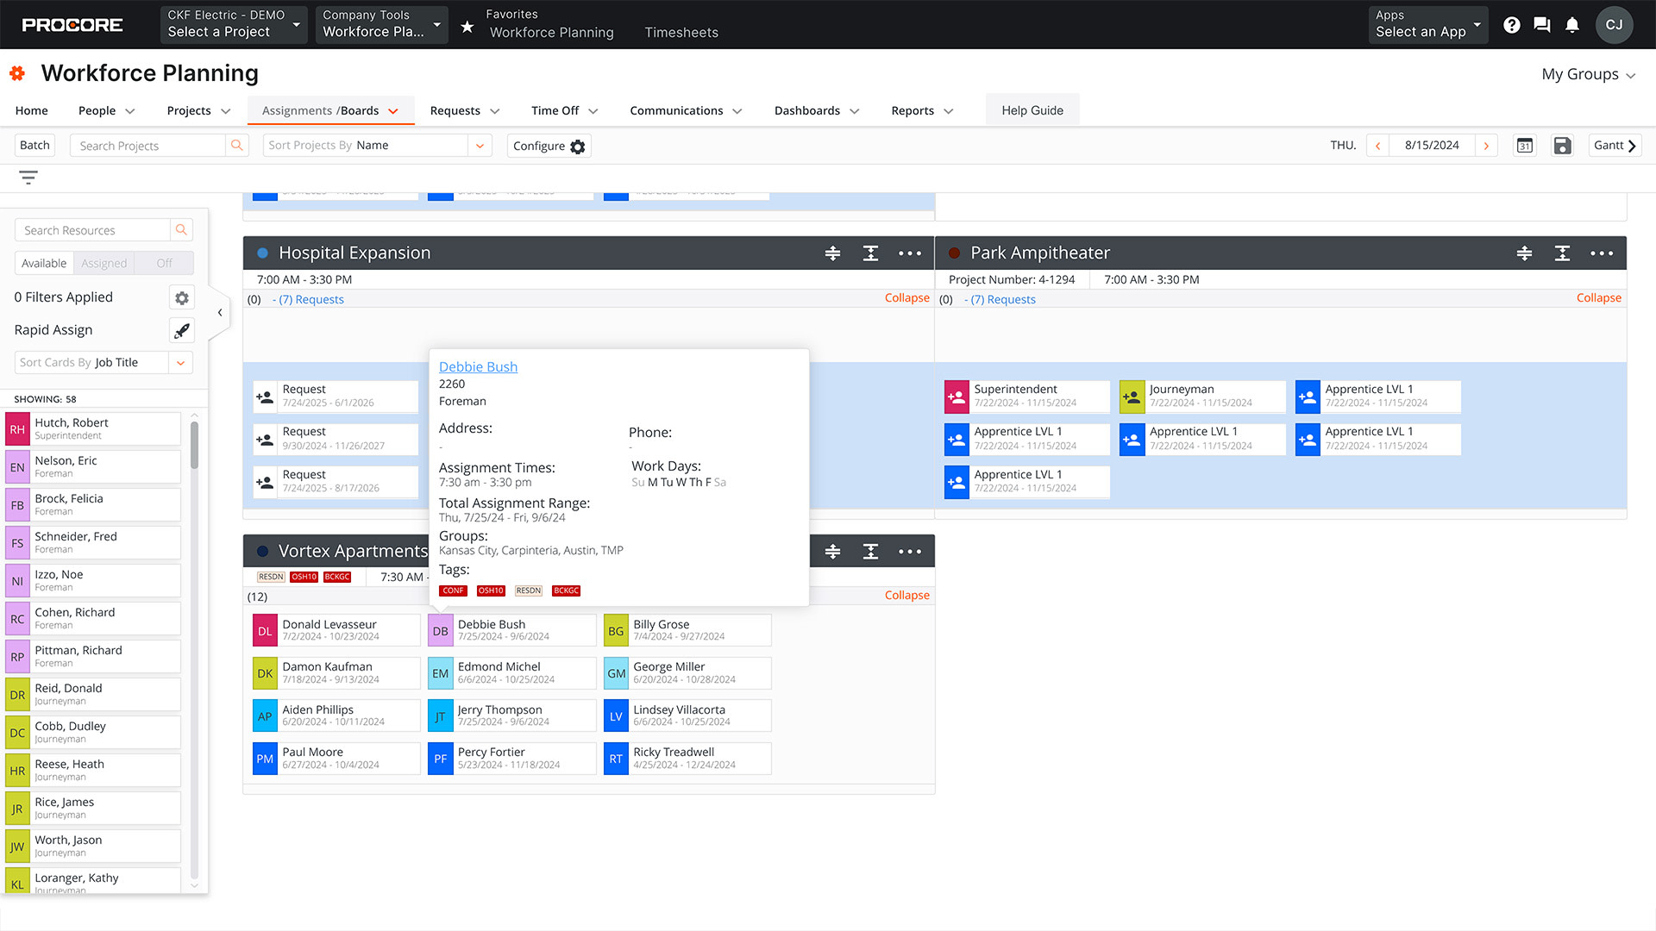Click the Help Guide button
The image size is (1656, 931).
point(1032,109)
